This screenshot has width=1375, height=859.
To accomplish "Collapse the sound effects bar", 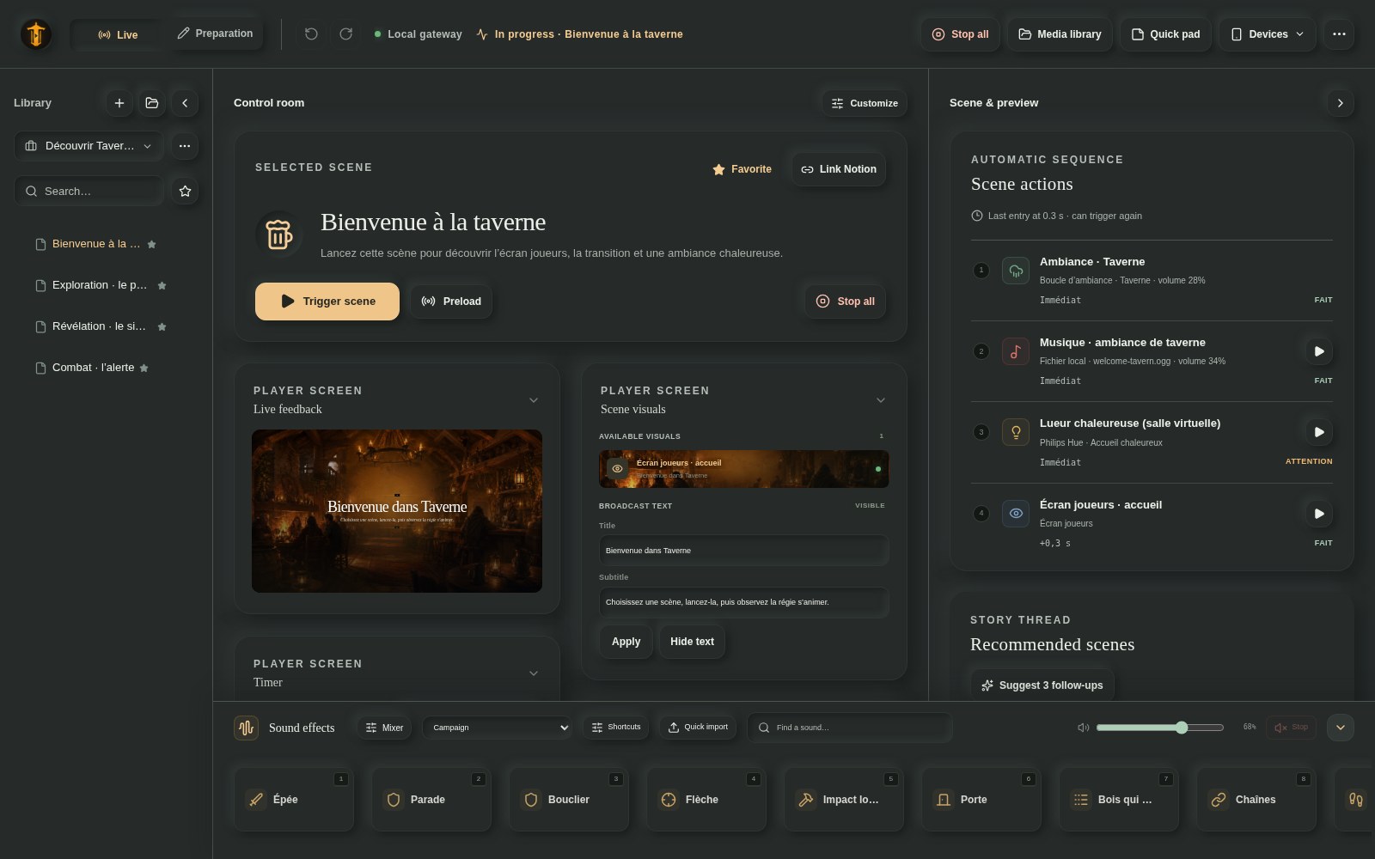I will tap(1341, 728).
